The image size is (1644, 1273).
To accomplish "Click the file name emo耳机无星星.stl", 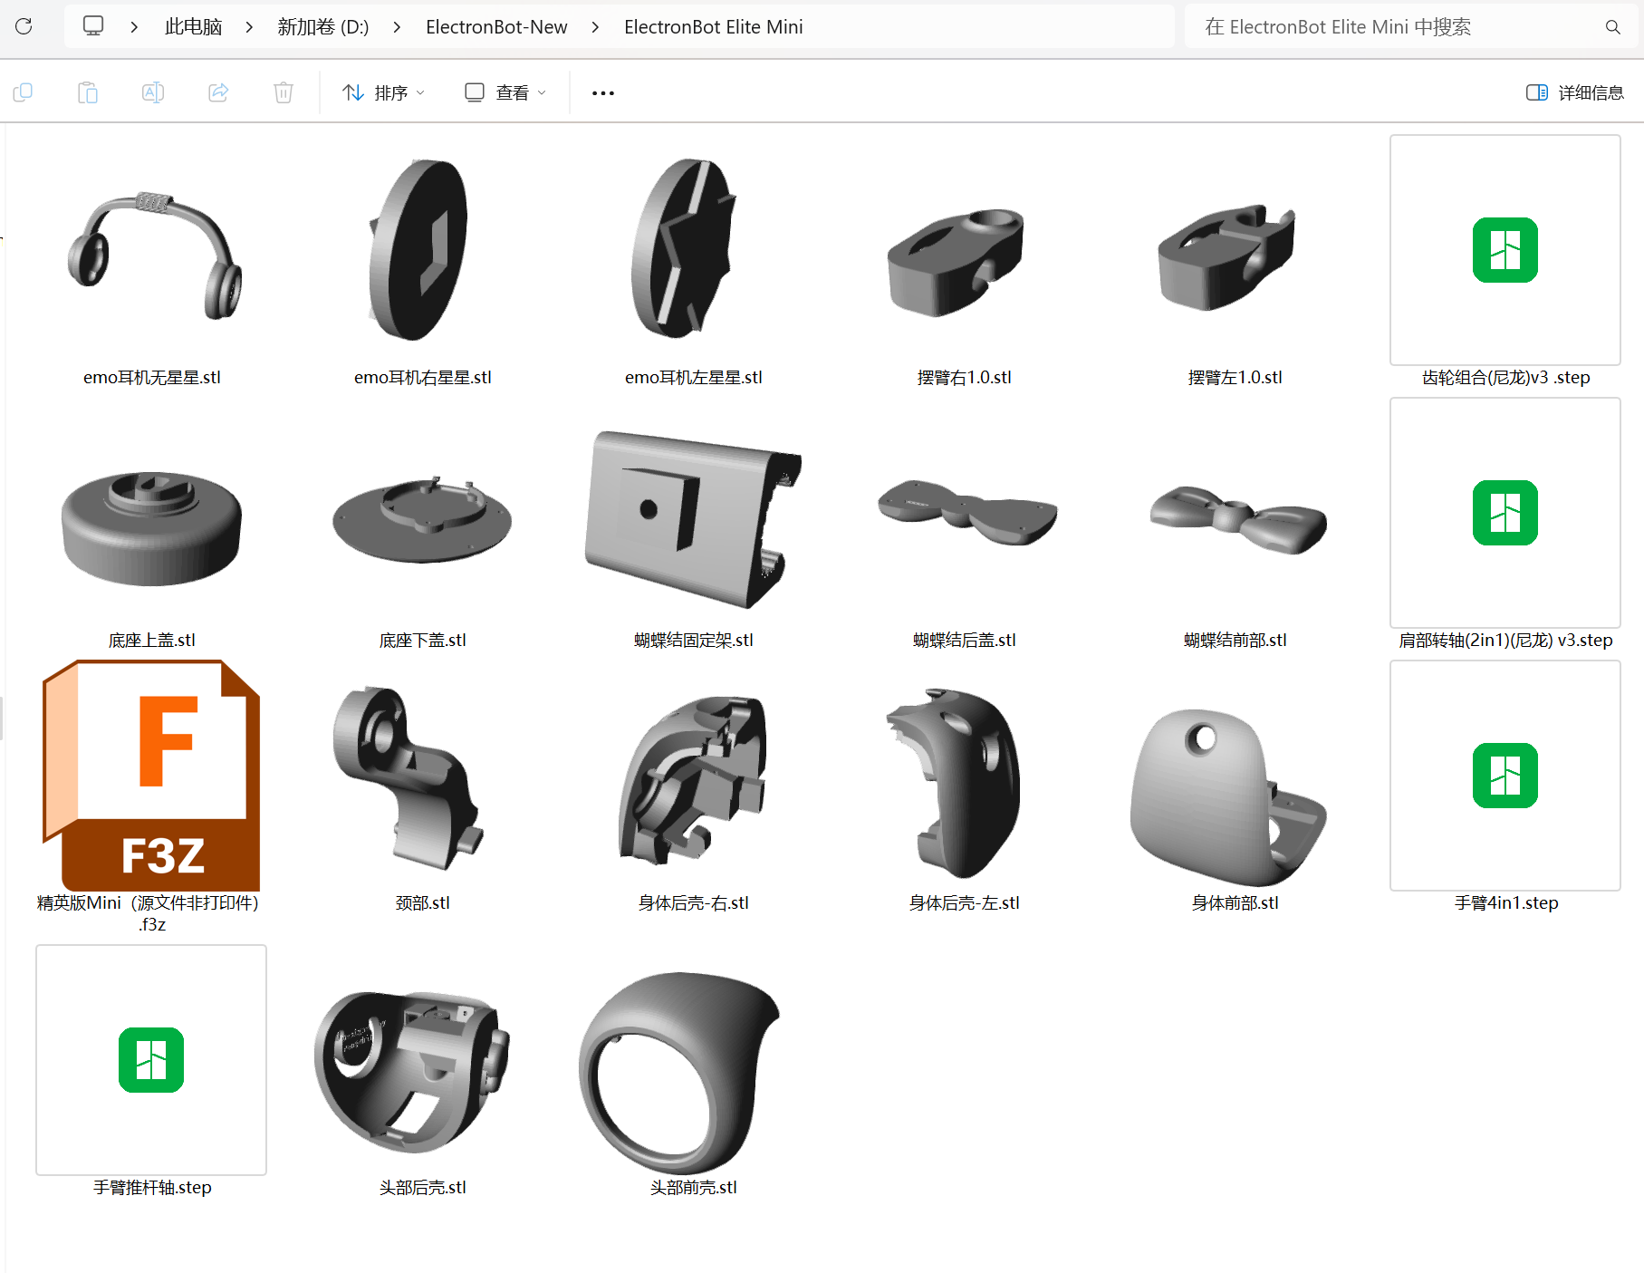I will 152,378.
